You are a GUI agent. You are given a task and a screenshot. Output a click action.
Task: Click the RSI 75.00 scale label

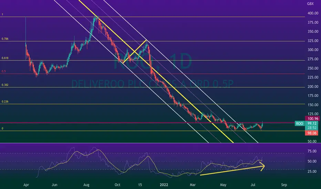(312, 151)
